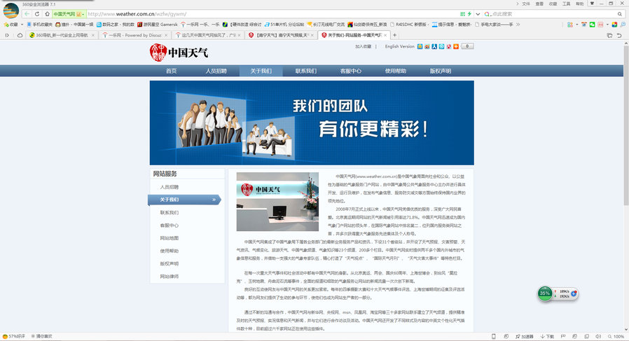Screen dimensions: 629x341
Task: Open 客服中心 in the blue nav bar
Action: click(351, 71)
